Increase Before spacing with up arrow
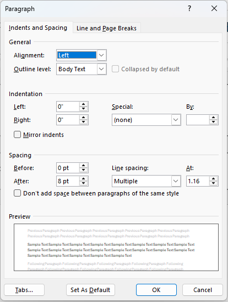 coord(83,166)
